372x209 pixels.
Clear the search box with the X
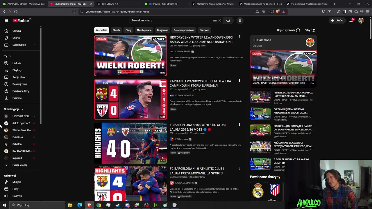(220, 21)
